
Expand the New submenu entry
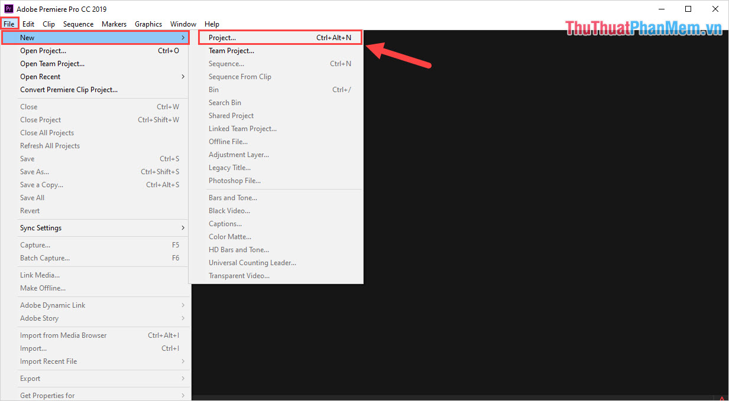tap(95, 38)
